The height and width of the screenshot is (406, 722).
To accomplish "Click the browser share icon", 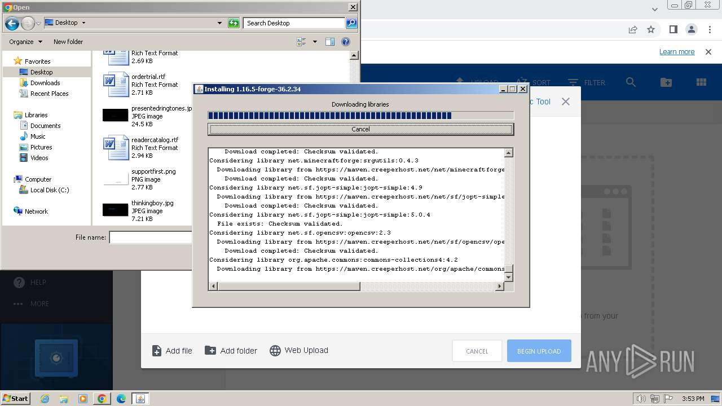I will point(633,29).
